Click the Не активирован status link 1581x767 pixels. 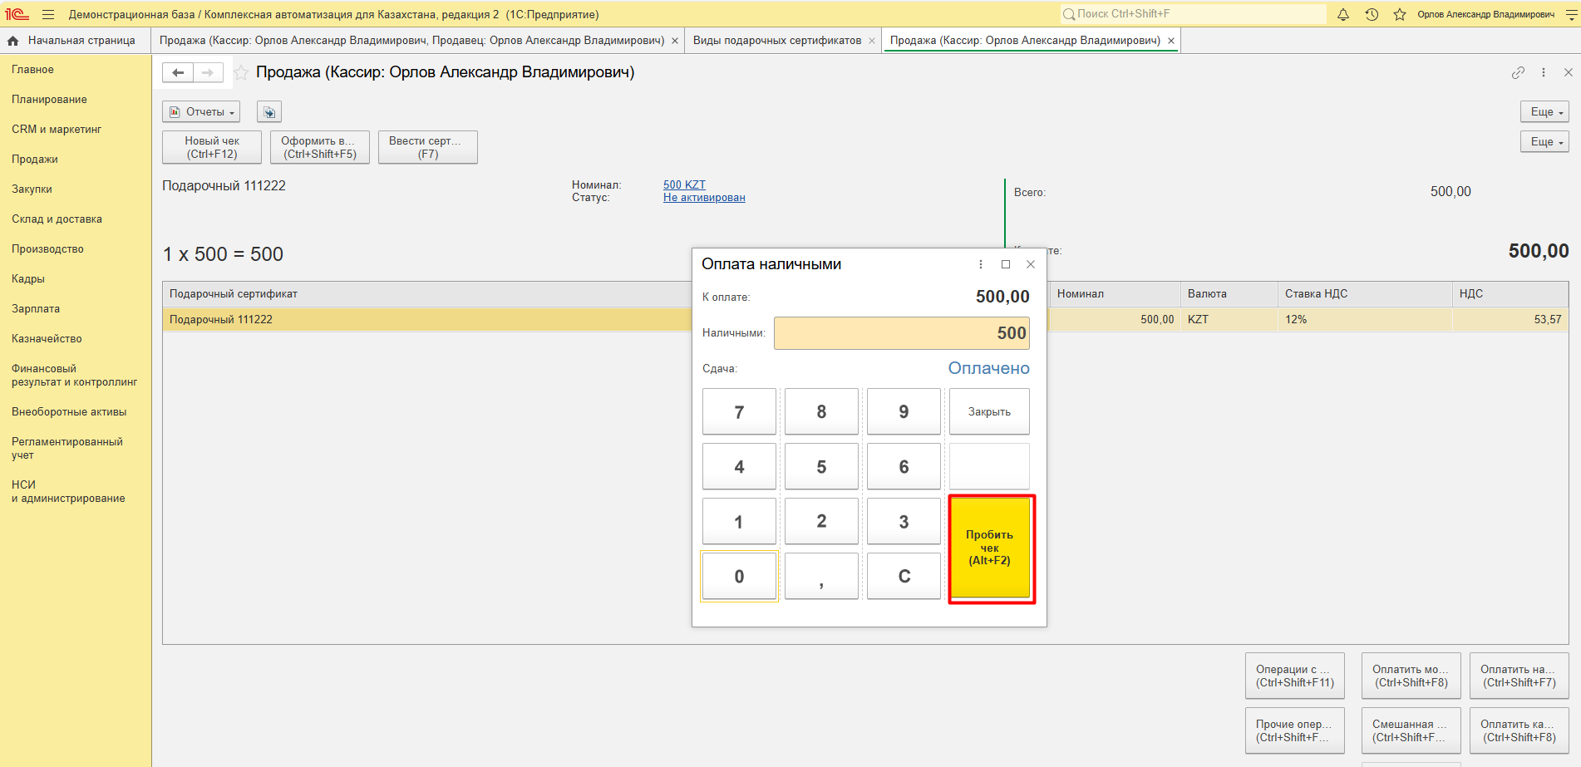(x=704, y=198)
